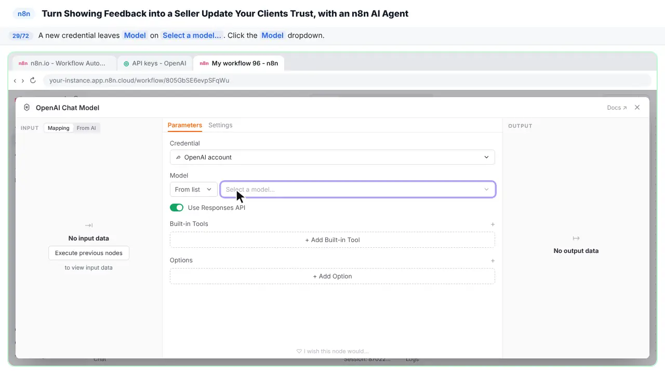665x374 pixels.
Task: Close the OpenAI Chat Model panel
Action: [637, 108]
